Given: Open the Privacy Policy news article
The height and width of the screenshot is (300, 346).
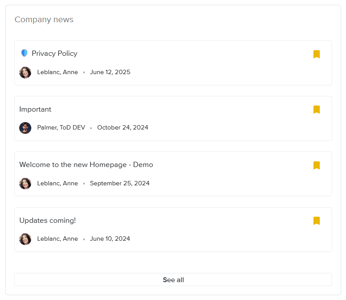Looking at the screenshot, I should [54, 54].
